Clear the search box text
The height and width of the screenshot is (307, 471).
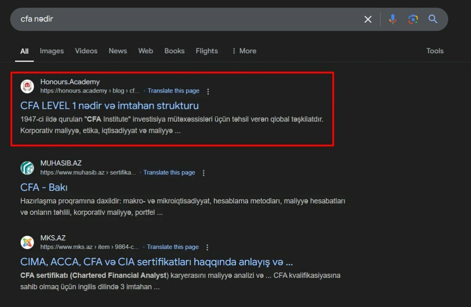click(x=368, y=19)
